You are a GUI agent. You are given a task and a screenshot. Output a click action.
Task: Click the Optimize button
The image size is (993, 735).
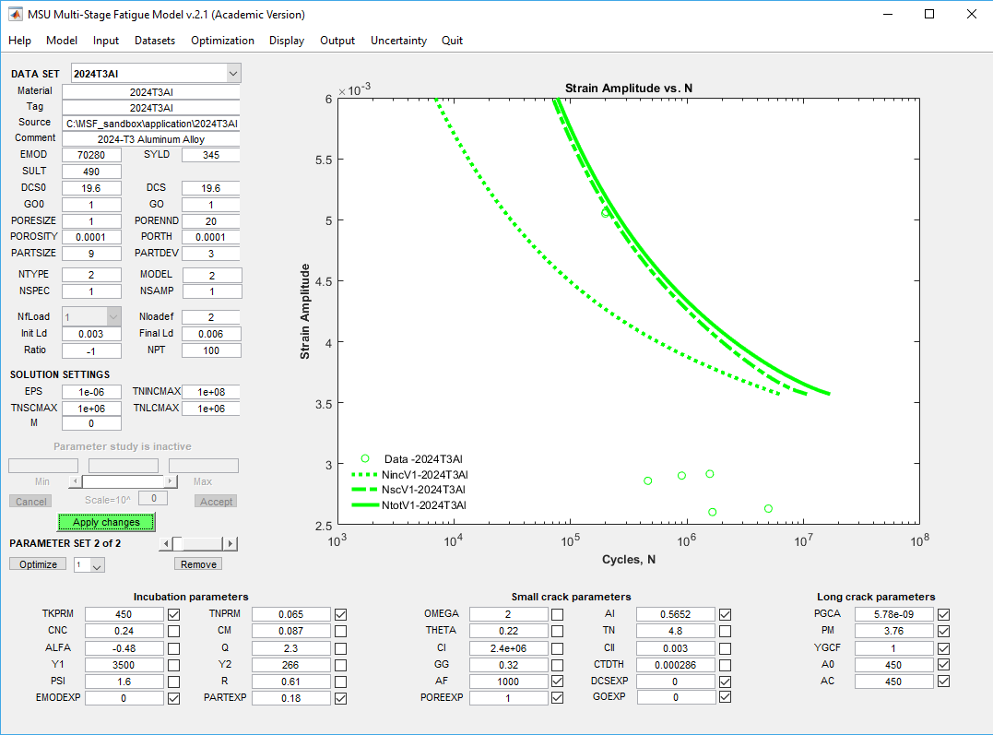(38, 564)
